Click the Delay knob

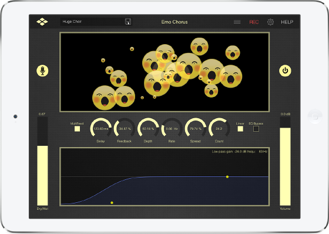pos(100,128)
